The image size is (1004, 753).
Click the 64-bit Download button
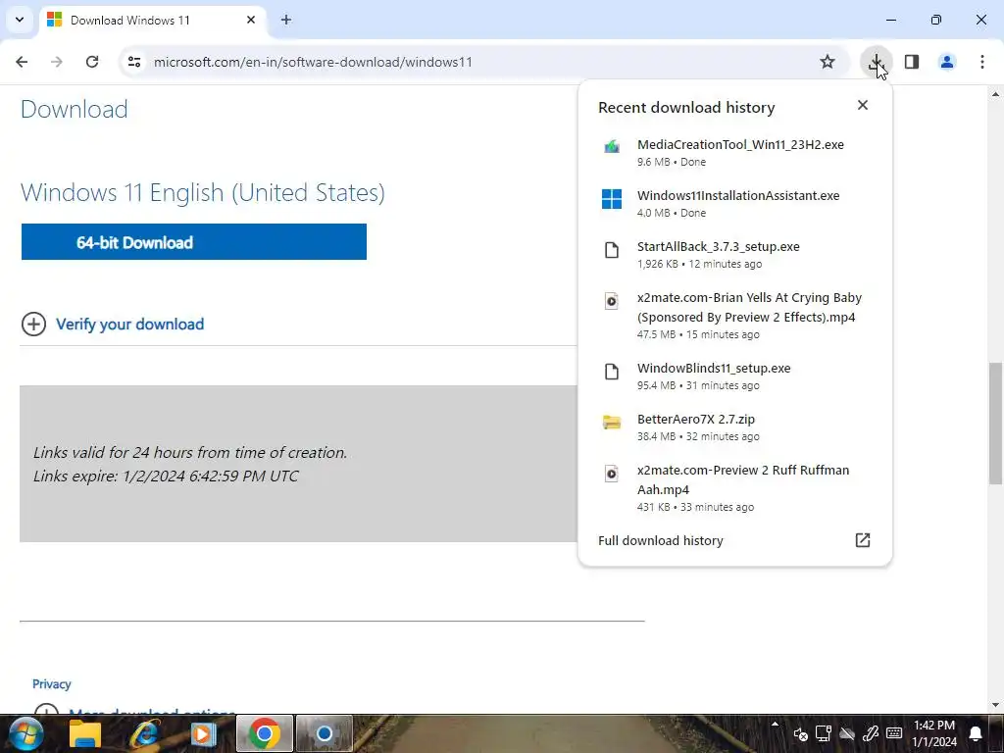[x=194, y=242]
